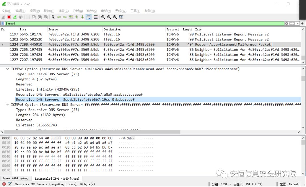Reload the capture file icon
Image resolution: width=306 pixels, height=187 pixels.
[x=46, y=17]
